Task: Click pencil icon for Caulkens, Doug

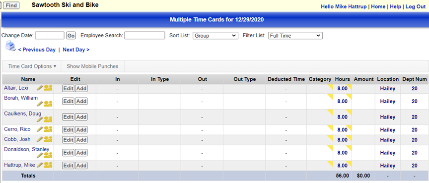Action: click(40, 119)
